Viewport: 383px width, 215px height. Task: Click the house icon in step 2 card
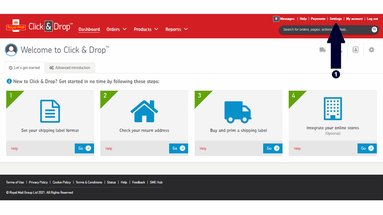click(x=144, y=111)
